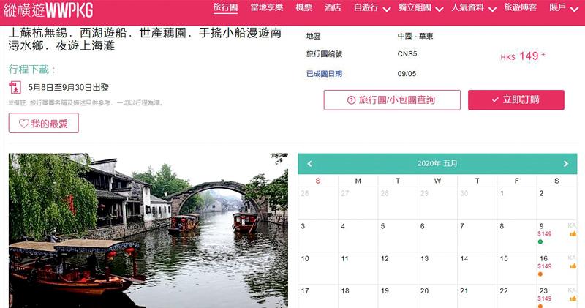Select May 15 in calendar
Image resolution: width=585 pixels, height=308 pixels.
point(517,268)
